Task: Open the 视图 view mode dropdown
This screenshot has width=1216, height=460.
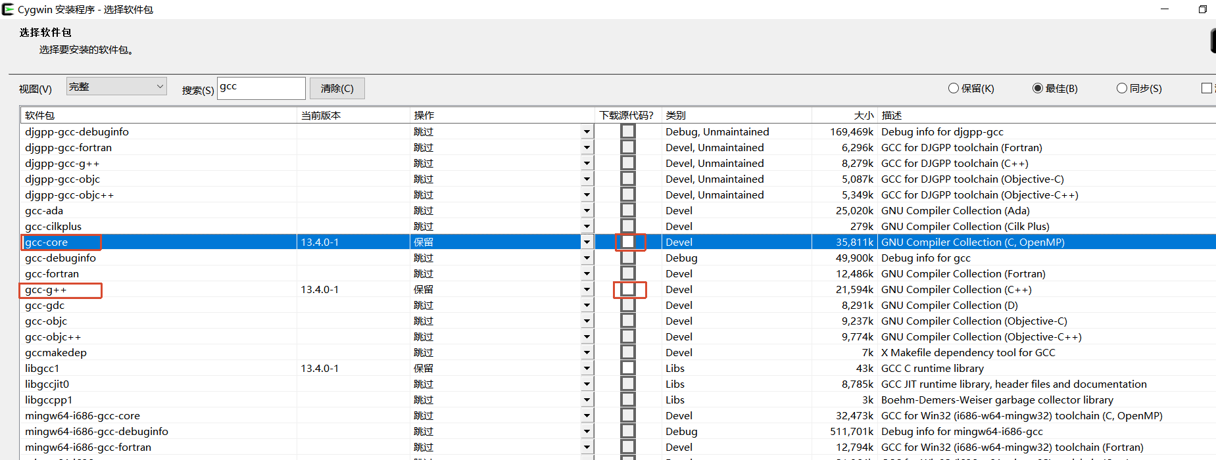Action: [116, 86]
